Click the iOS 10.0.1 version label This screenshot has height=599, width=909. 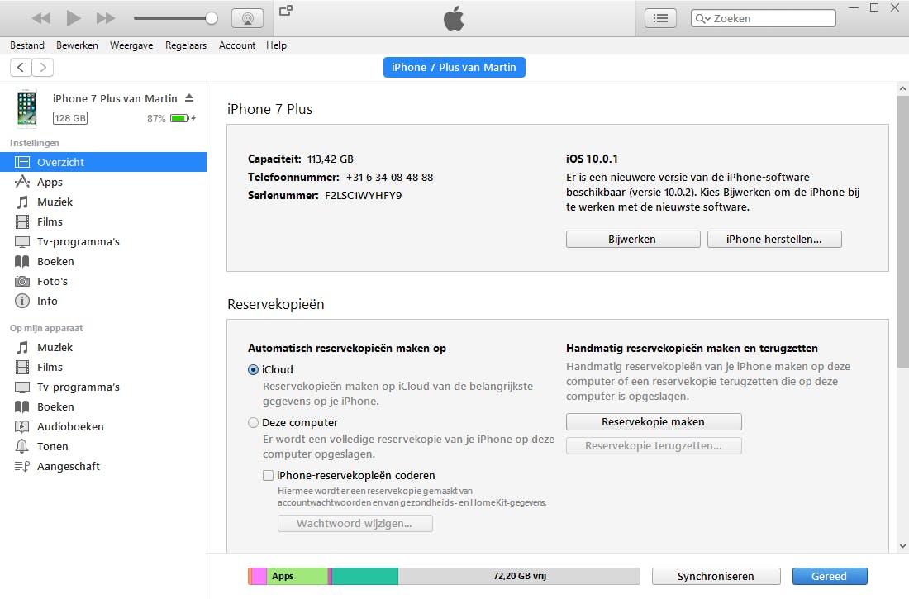[x=592, y=159]
